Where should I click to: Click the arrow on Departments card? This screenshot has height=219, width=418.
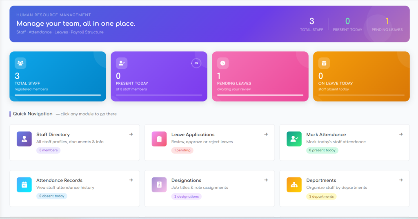coord(401,180)
